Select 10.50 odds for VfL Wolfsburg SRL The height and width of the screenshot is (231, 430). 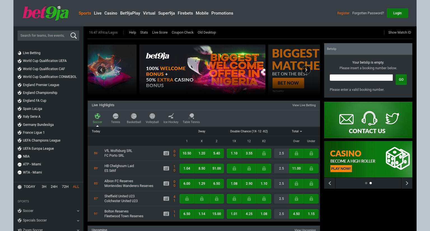pos(187,153)
